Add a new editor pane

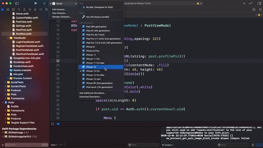point(260,9)
